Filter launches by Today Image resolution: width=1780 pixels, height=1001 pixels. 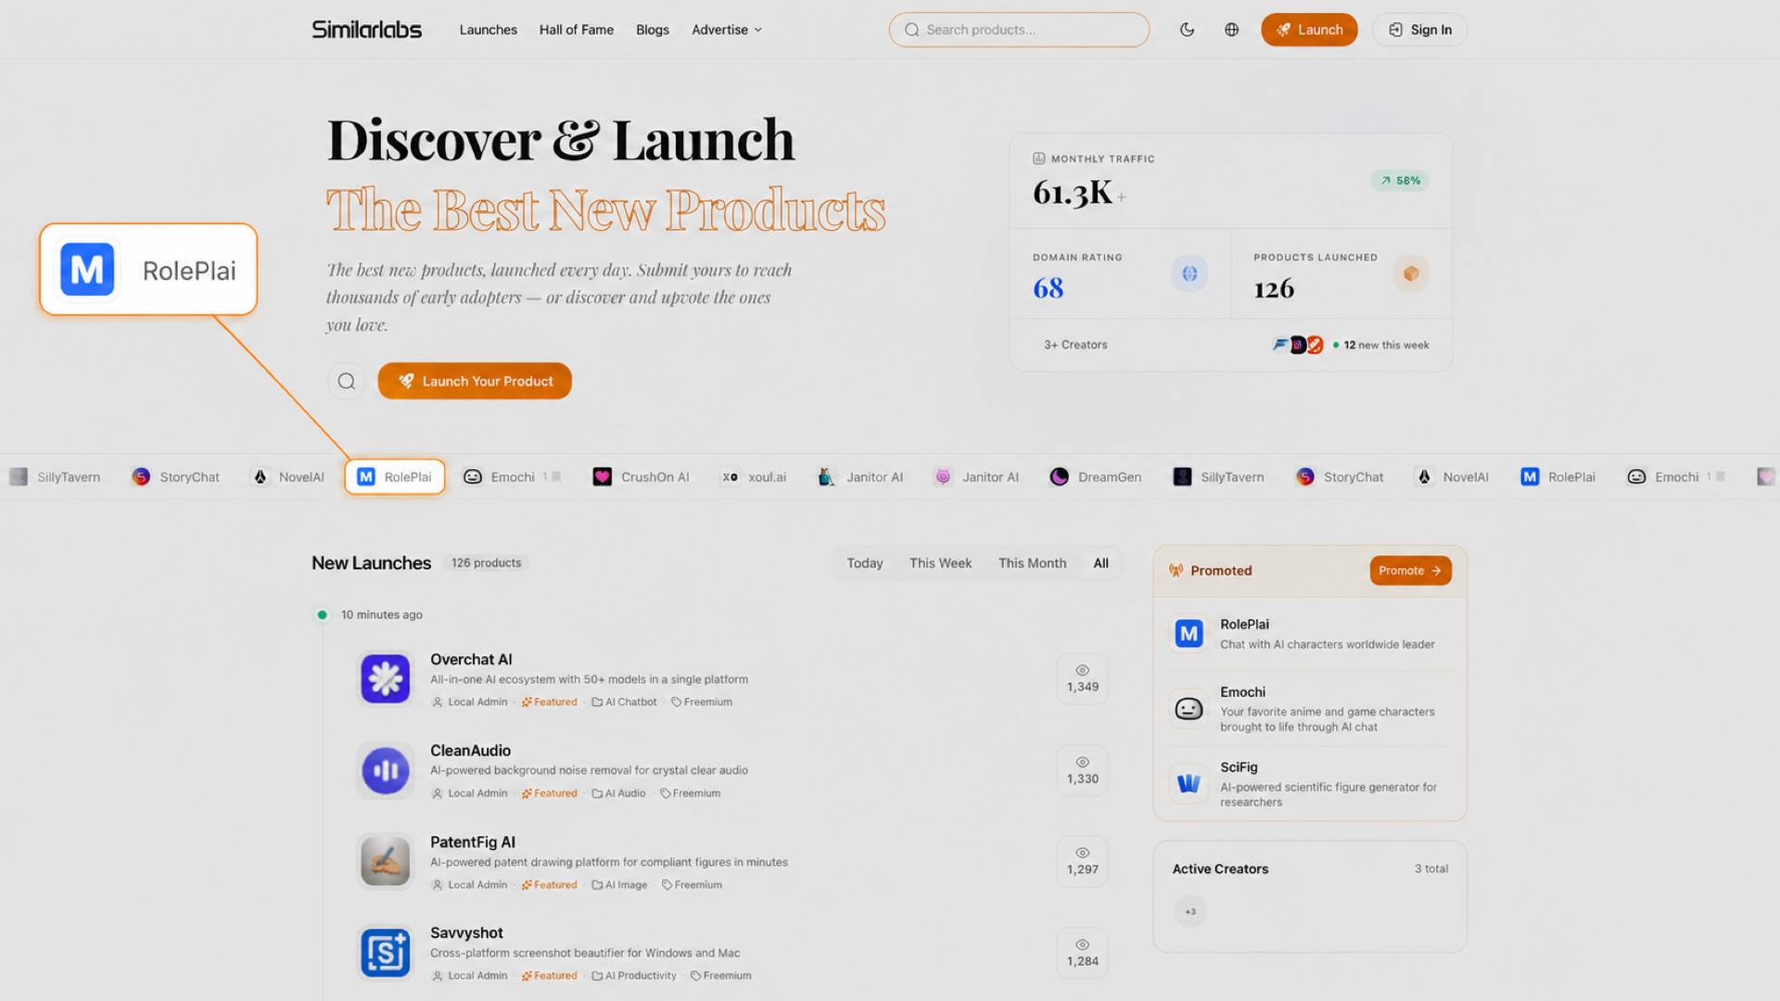pos(864,564)
